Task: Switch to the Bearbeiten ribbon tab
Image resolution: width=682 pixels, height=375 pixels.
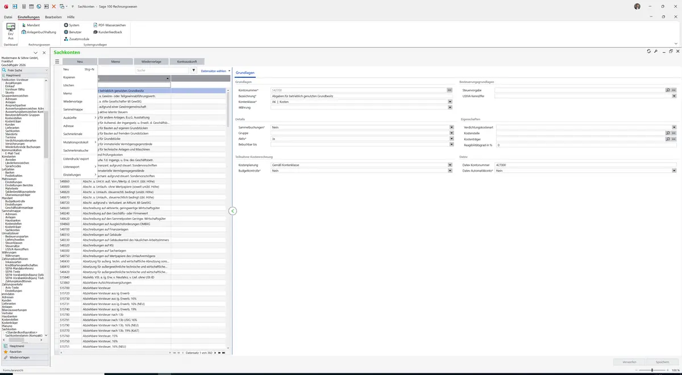Action: point(53,17)
